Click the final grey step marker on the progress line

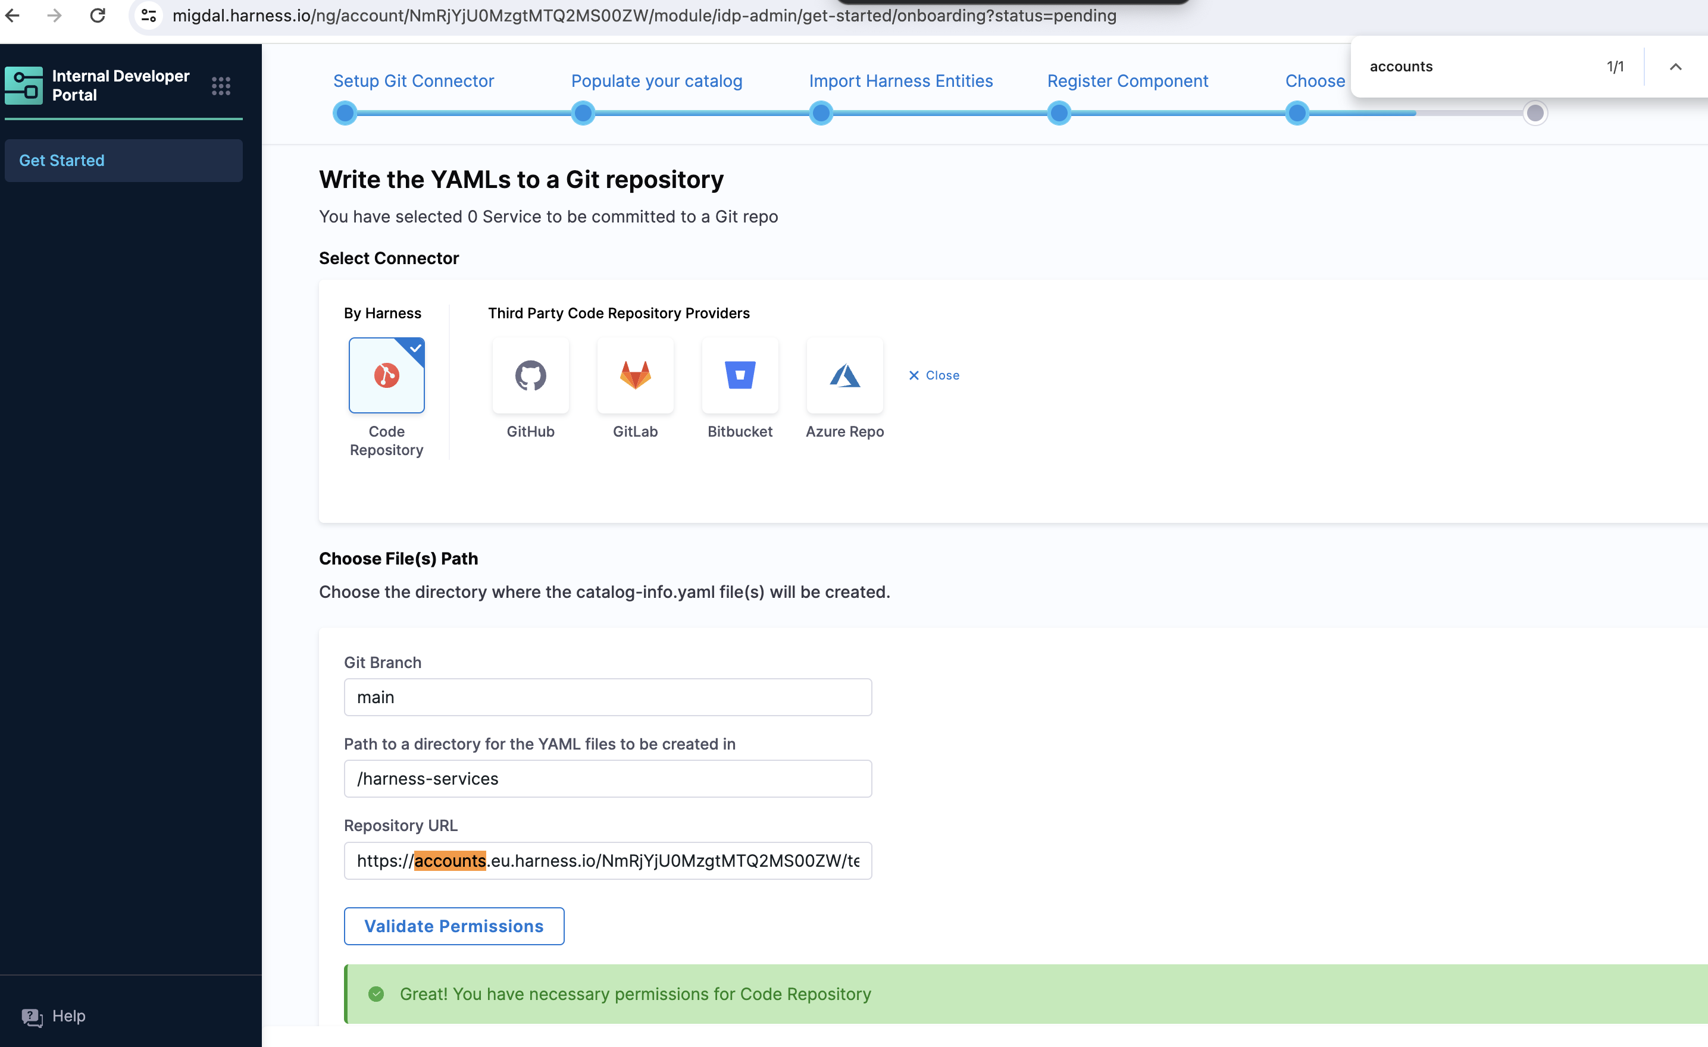pyautogui.click(x=1535, y=113)
